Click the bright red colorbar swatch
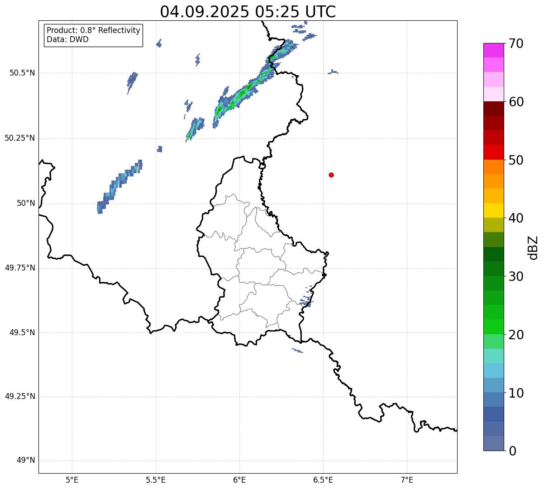Screen dimensions: 544x489 click(x=493, y=152)
